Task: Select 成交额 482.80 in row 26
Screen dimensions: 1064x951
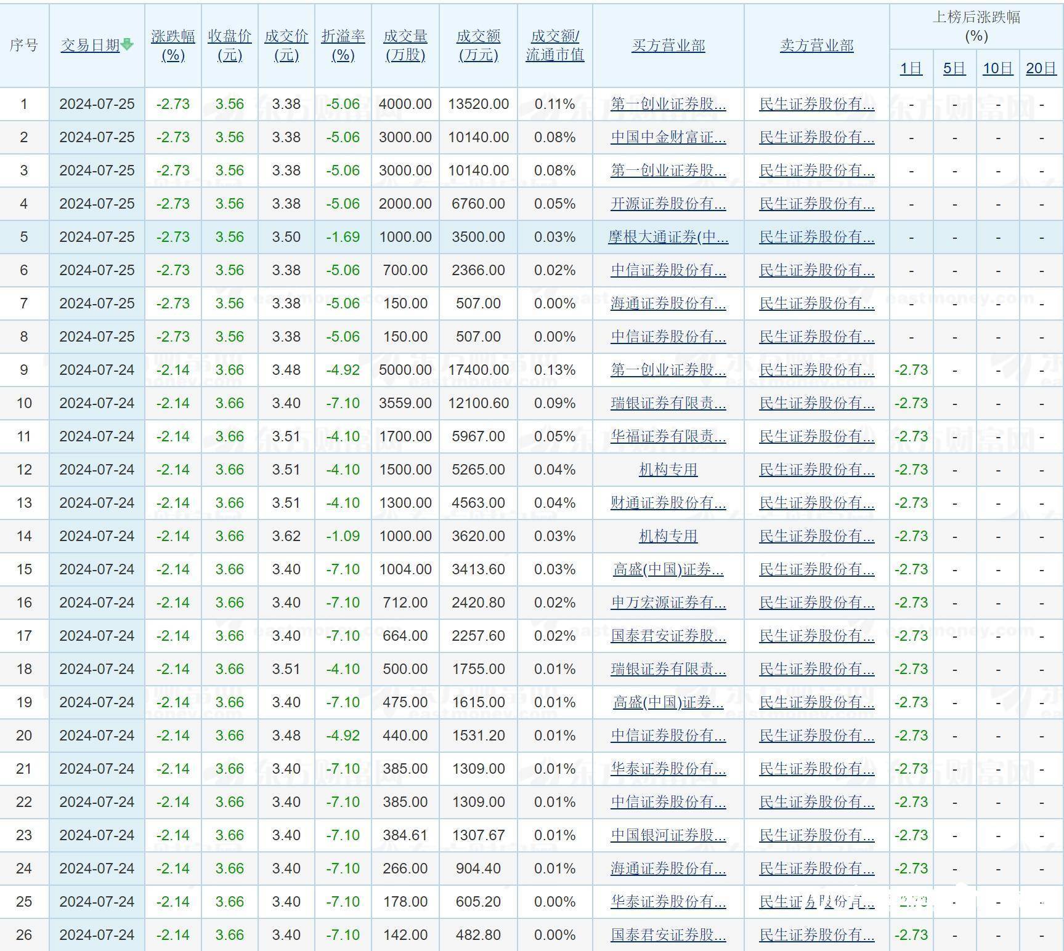Action: tap(479, 935)
